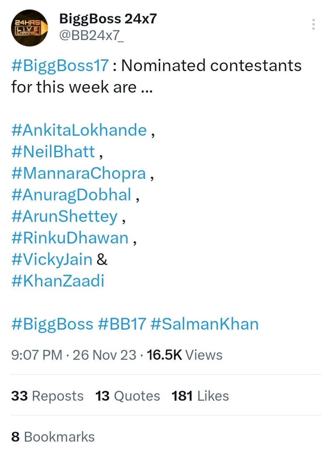The image size is (332, 449).
Task: Tap the #VickyJain hashtag
Action: pyautogui.click(x=52, y=260)
